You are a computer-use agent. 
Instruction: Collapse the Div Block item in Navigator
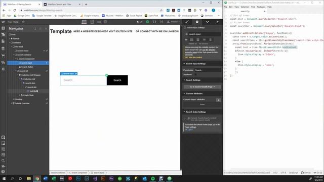12,47
